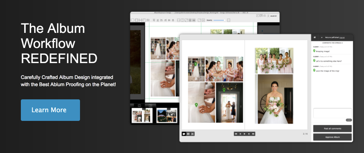The height and width of the screenshot is (153, 364).
Task: Click the columns layout icon in design toolbar
Action: [x=190, y=20]
